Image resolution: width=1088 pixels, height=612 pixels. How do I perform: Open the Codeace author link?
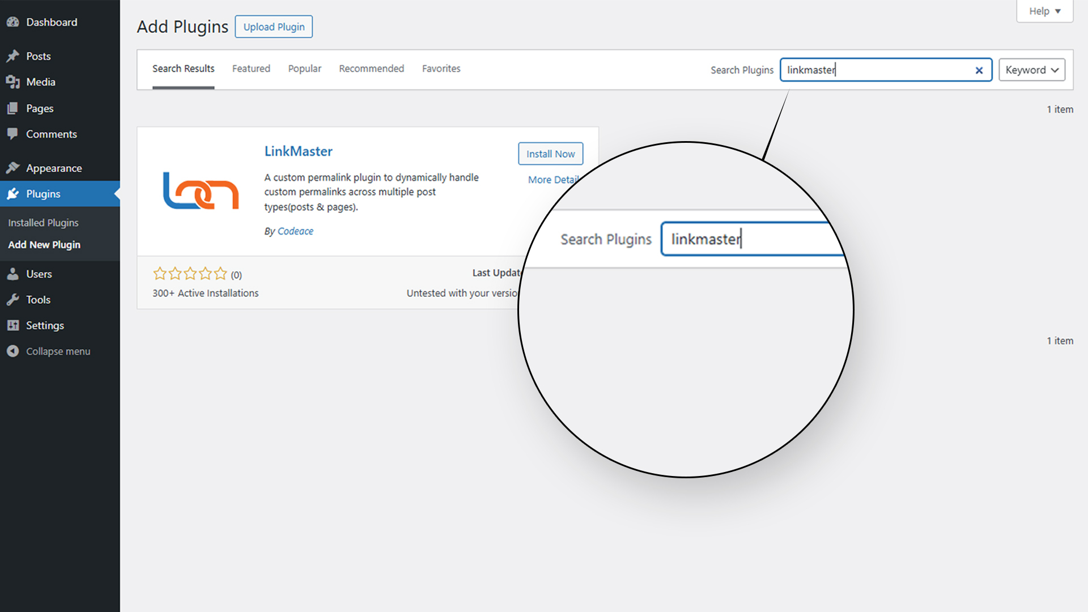pyautogui.click(x=295, y=231)
